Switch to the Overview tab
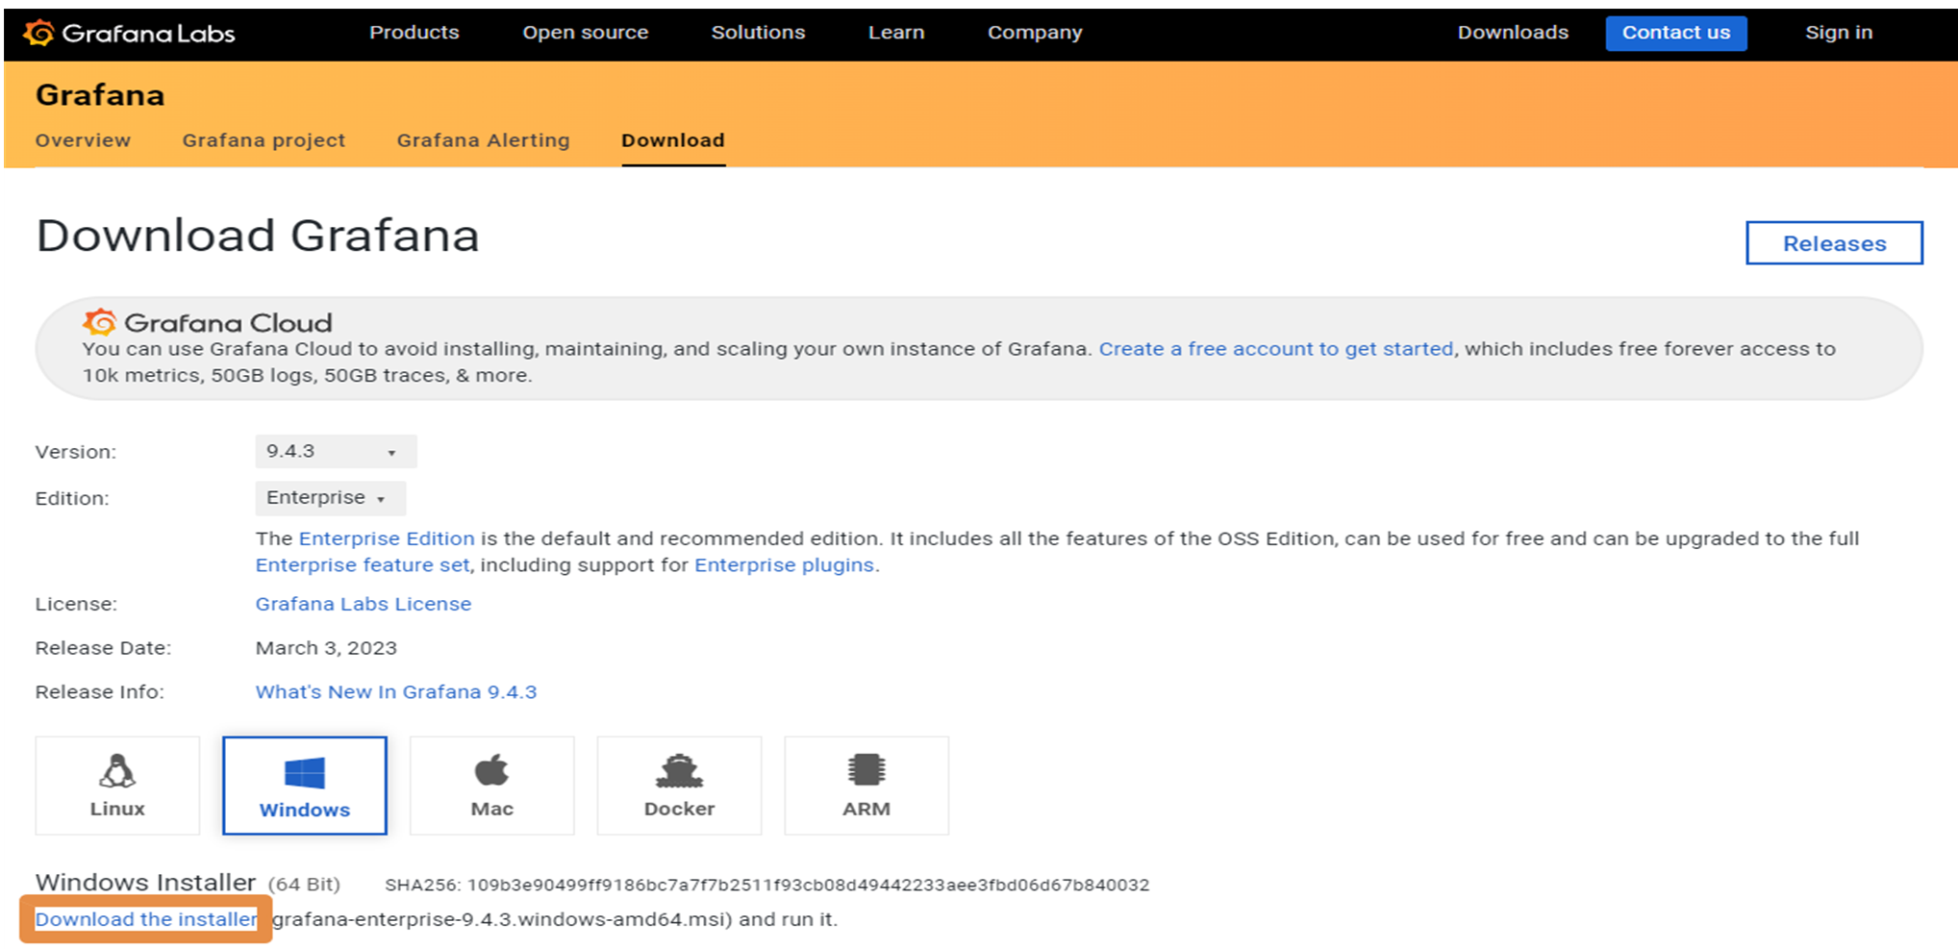The image size is (1958, 949). 83,140
